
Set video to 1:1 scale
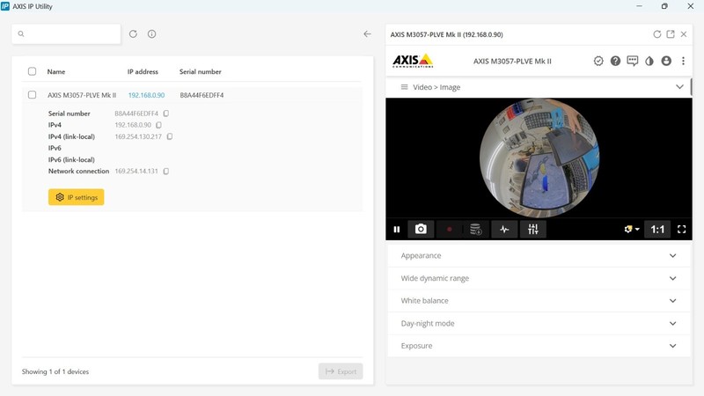(x=657, y=230)
